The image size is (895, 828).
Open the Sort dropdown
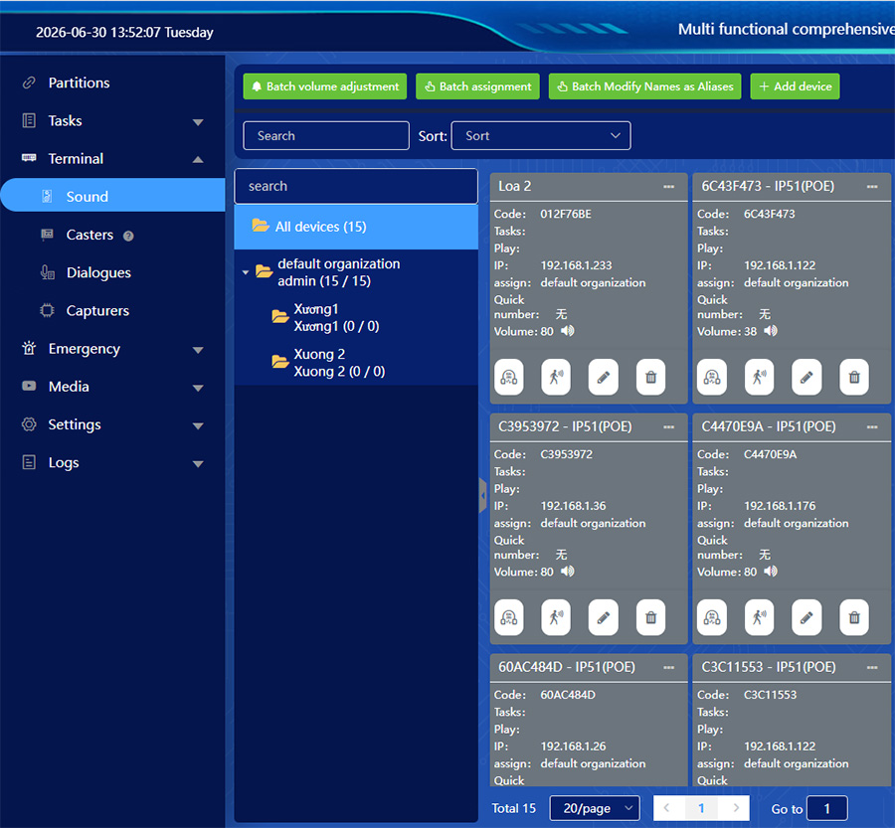click(x=541, y=136)
